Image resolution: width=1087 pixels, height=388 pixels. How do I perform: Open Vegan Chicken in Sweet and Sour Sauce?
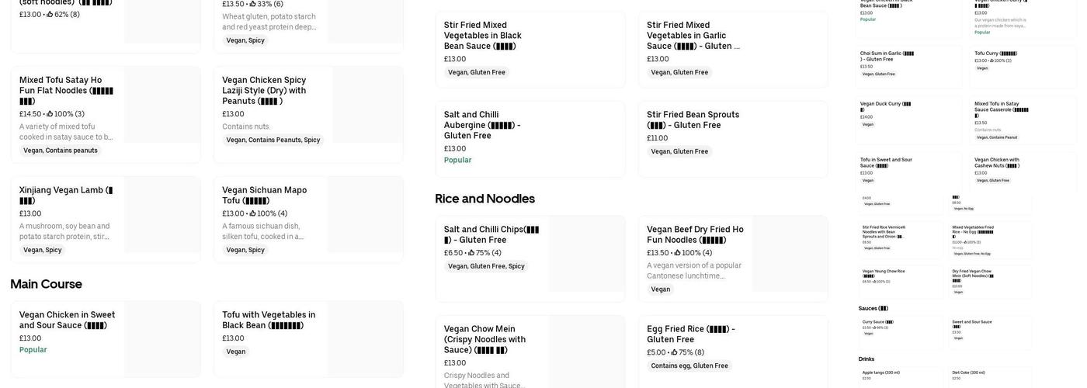(x=68, y=320)
